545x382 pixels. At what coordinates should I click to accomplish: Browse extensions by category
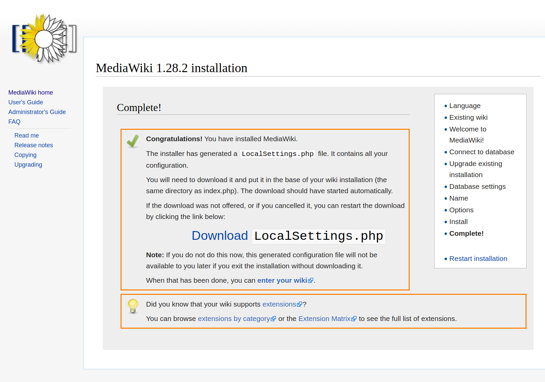[x=234, y=318]
